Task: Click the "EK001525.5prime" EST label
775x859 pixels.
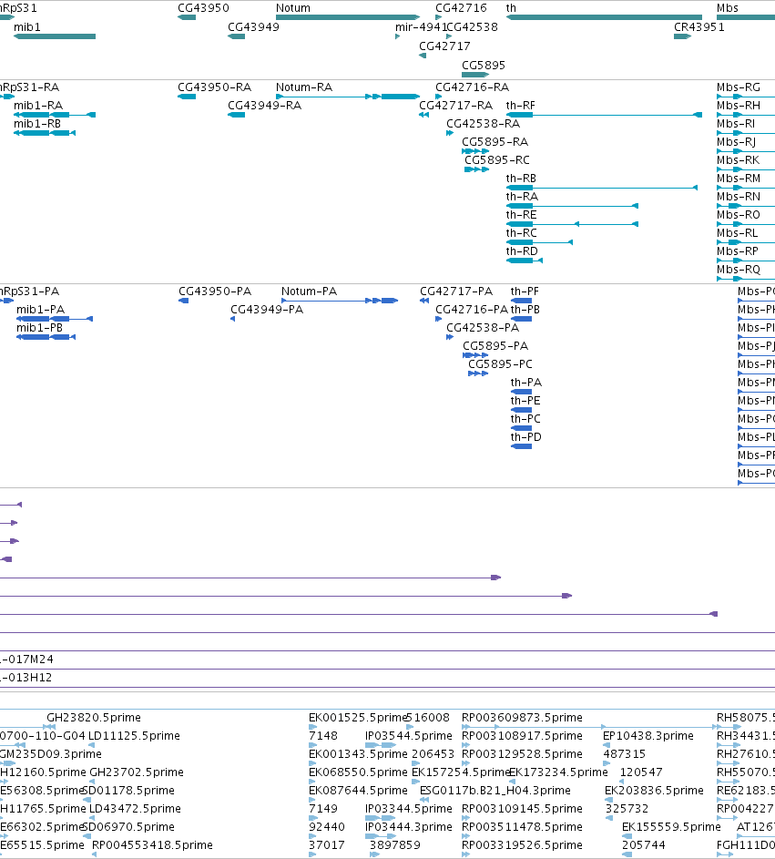Action: point(358,718)
